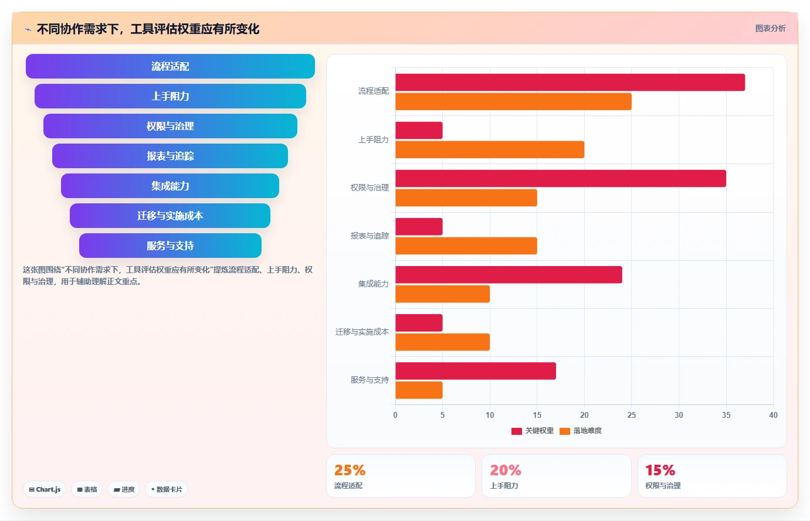Click the 迁移与实施成本 chart axis label
Screen dimensions: 810x521
(362, 332)
